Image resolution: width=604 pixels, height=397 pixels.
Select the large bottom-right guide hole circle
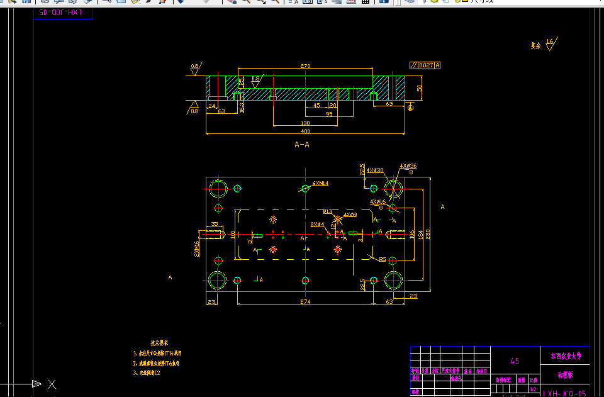[x=393, y=281]
